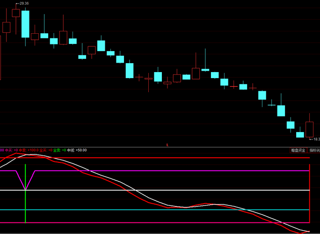Screen dimensions: 320x234
Task: Click the small red L marker below the candlestick chart
Action: (x=167, y=145)
